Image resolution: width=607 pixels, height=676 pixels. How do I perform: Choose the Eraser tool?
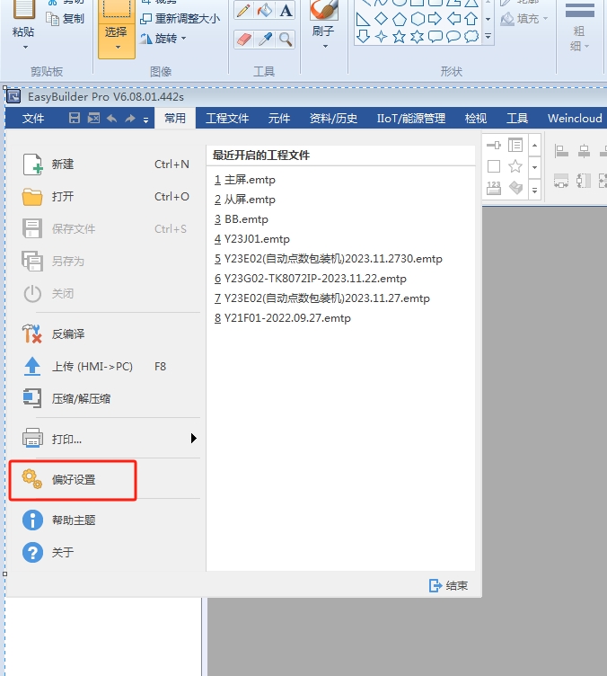(x=243, y=39)
